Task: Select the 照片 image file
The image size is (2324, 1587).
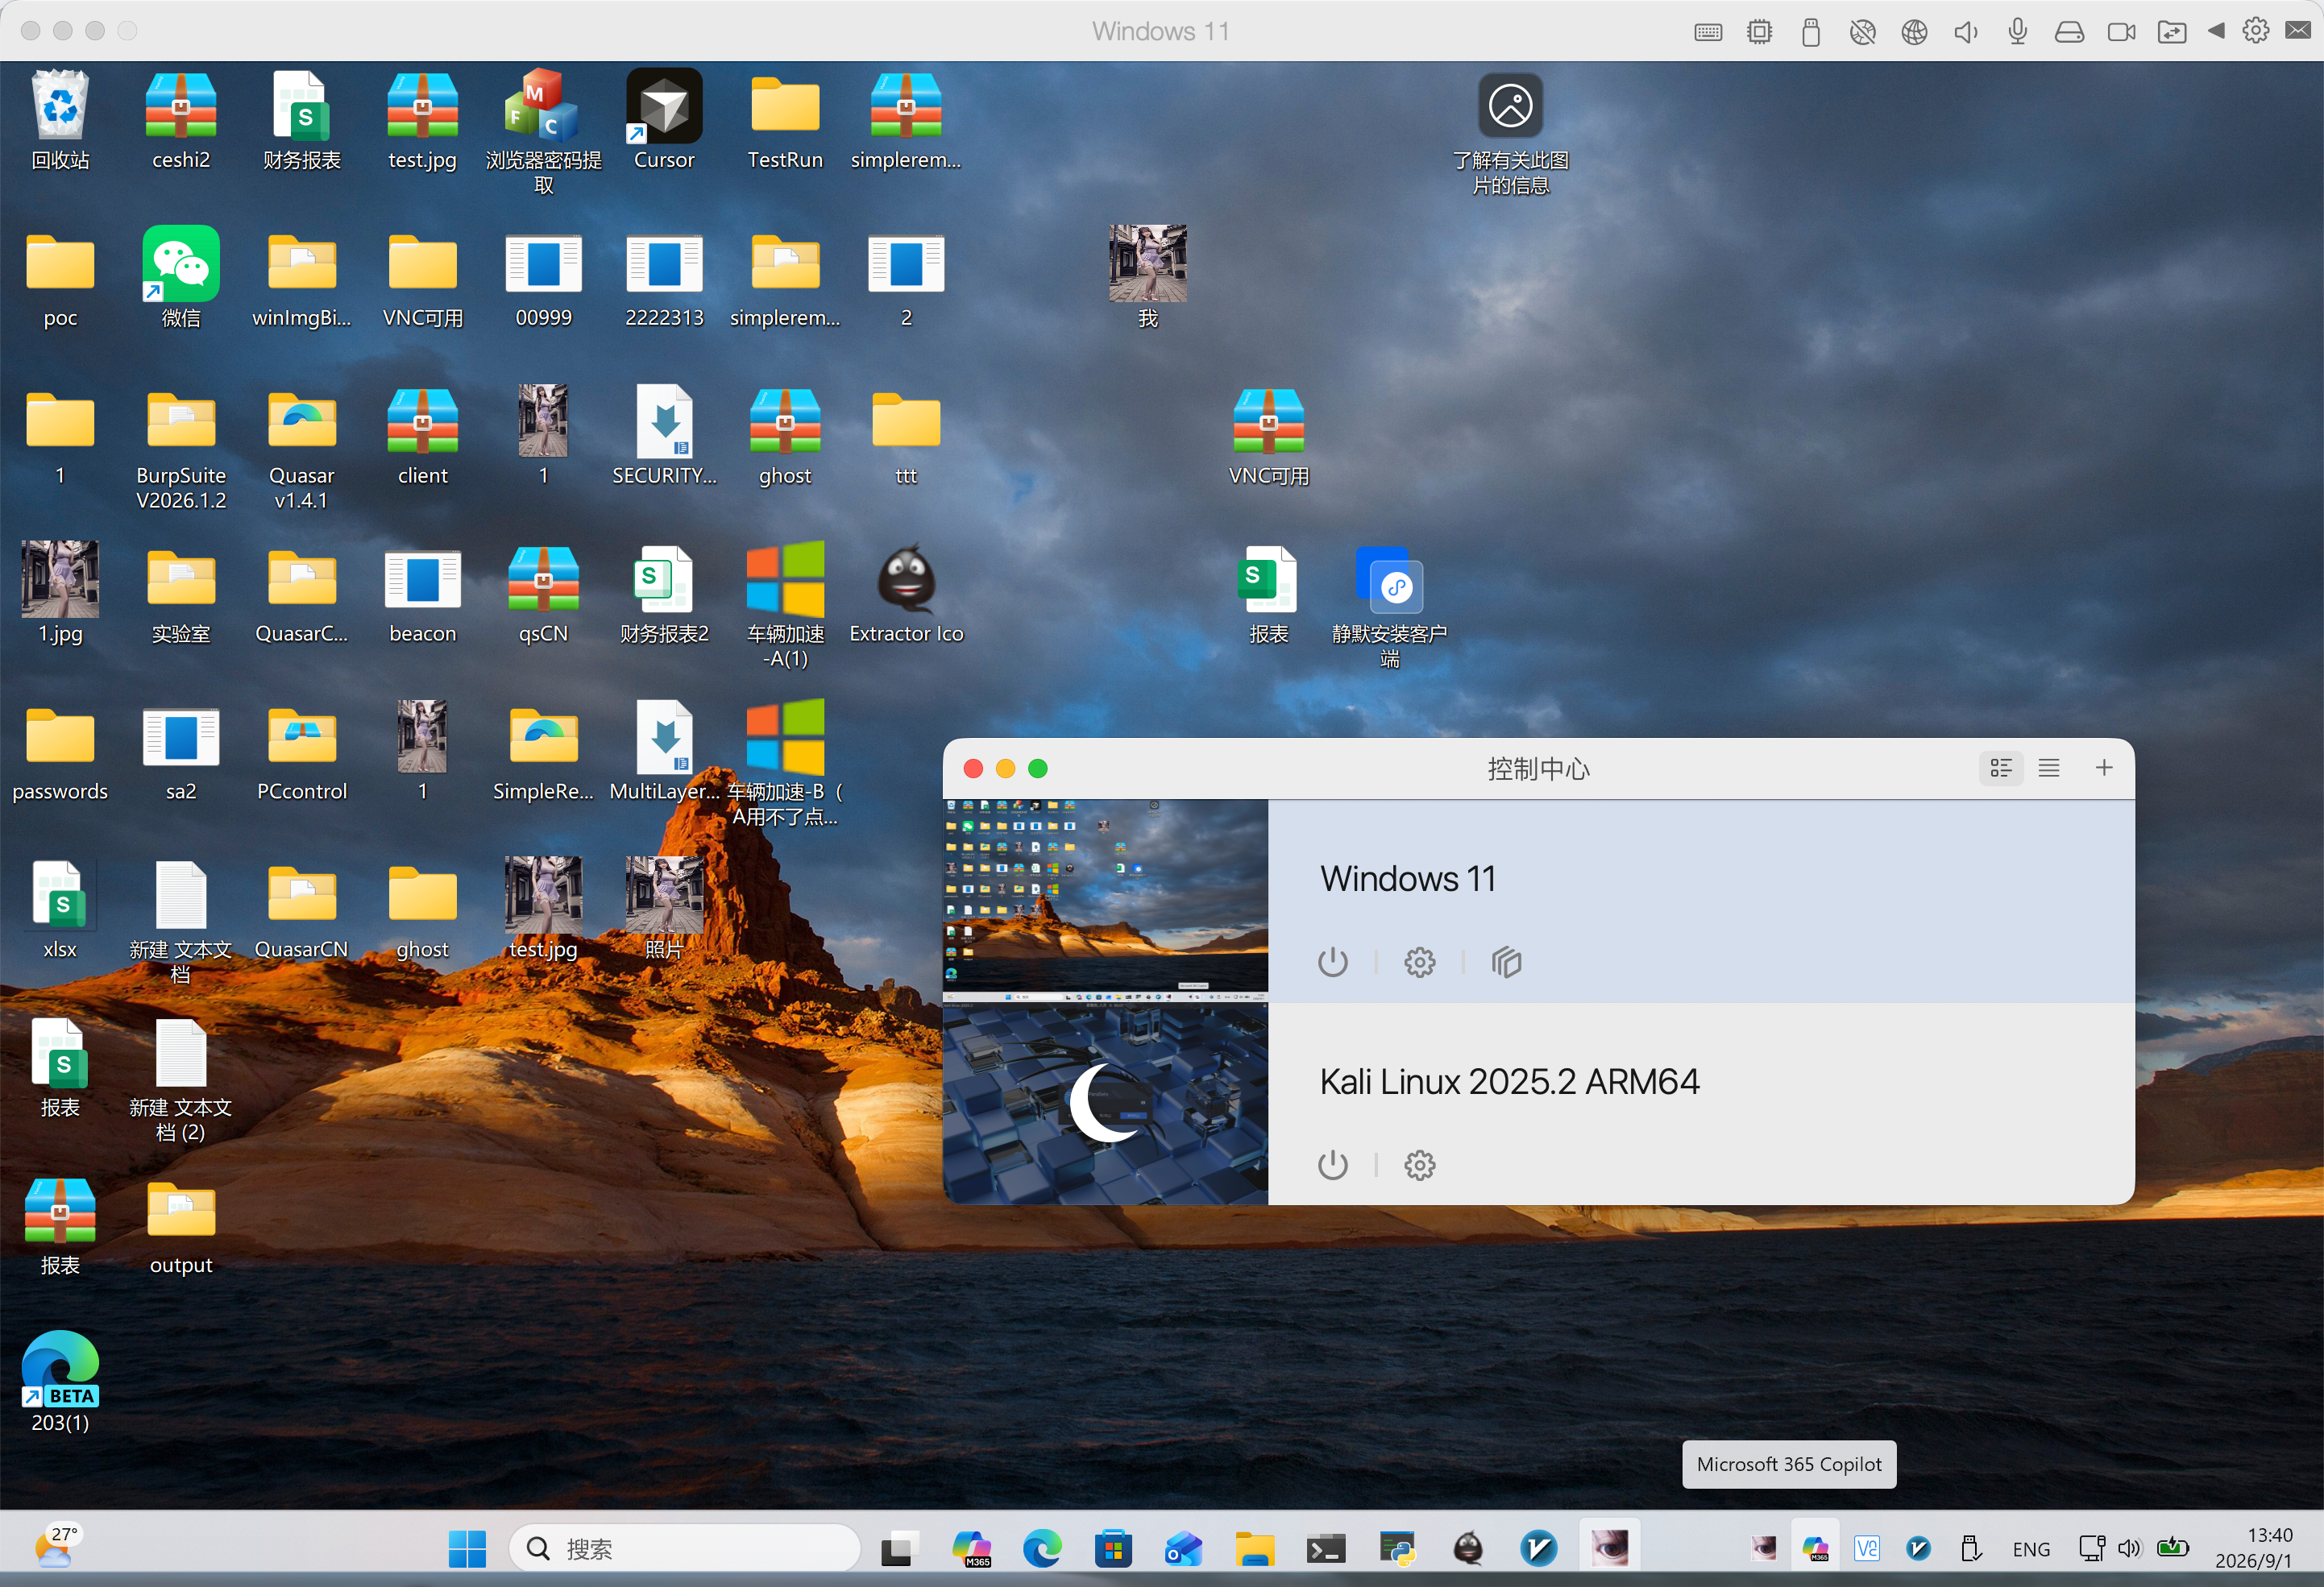Action: click(664, 909)
